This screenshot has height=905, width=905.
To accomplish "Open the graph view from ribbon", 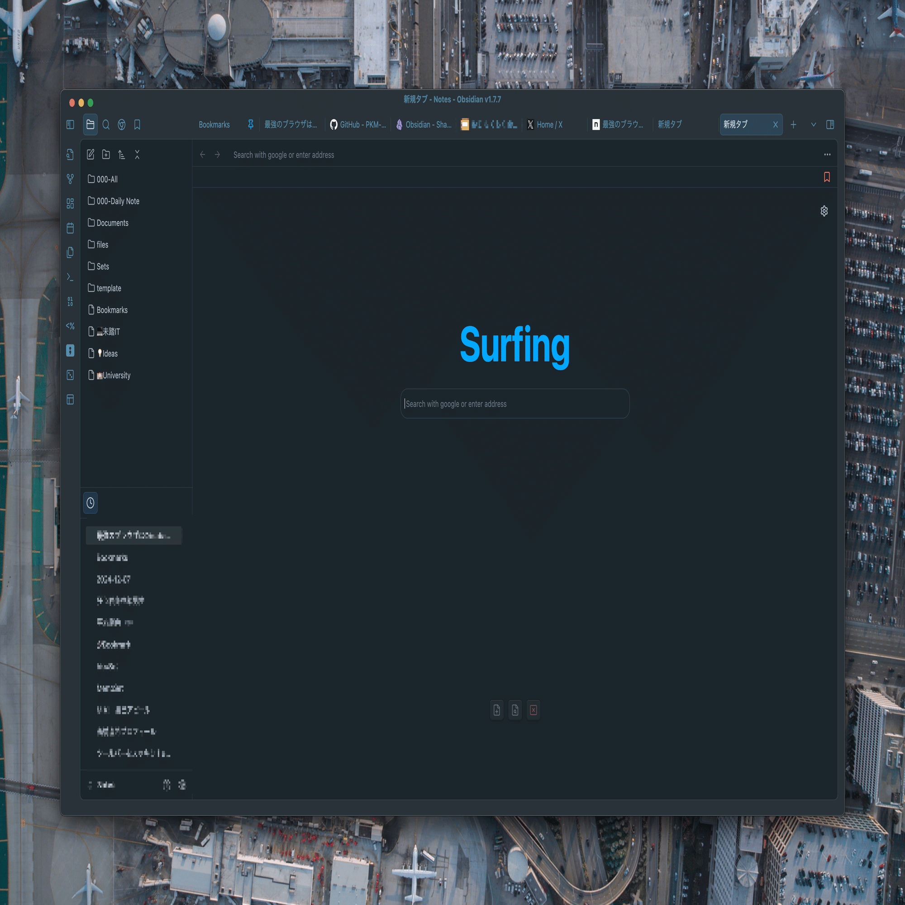I will [70, 179].
